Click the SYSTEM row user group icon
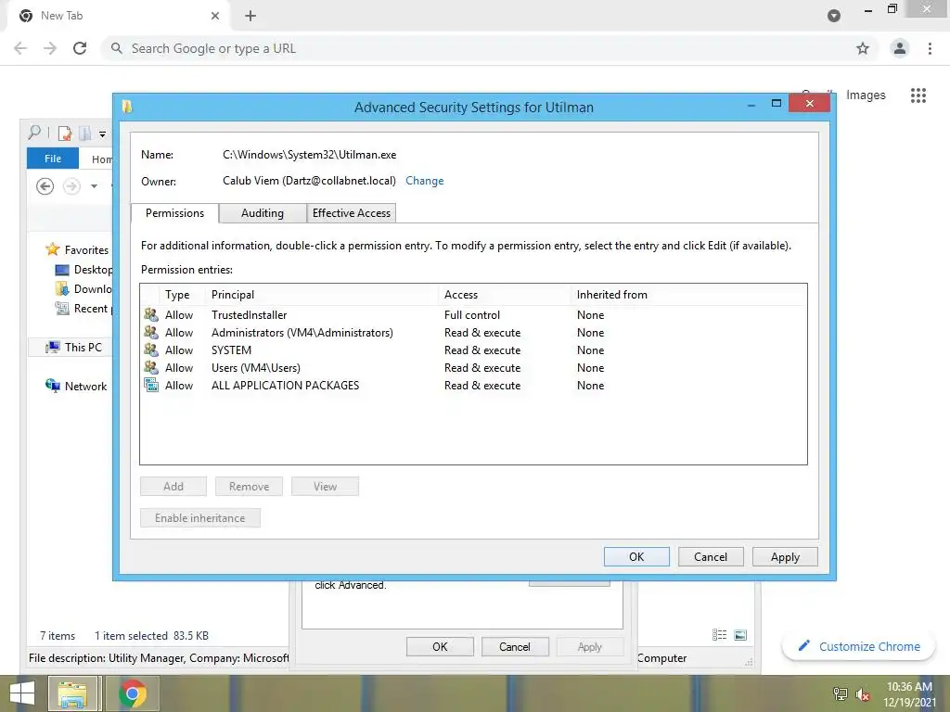Screen dimensions: 950x712 pos(151,350)
